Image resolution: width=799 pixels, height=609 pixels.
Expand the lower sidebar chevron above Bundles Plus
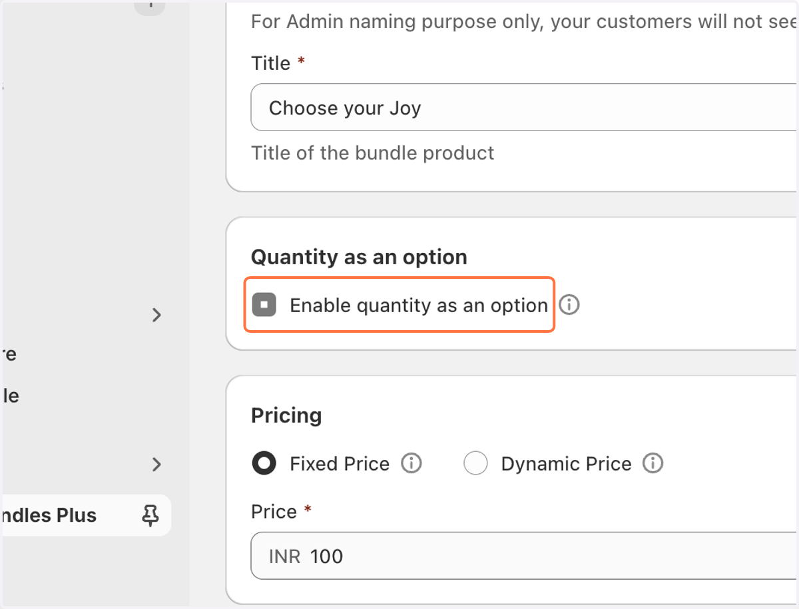pos(156,464)
